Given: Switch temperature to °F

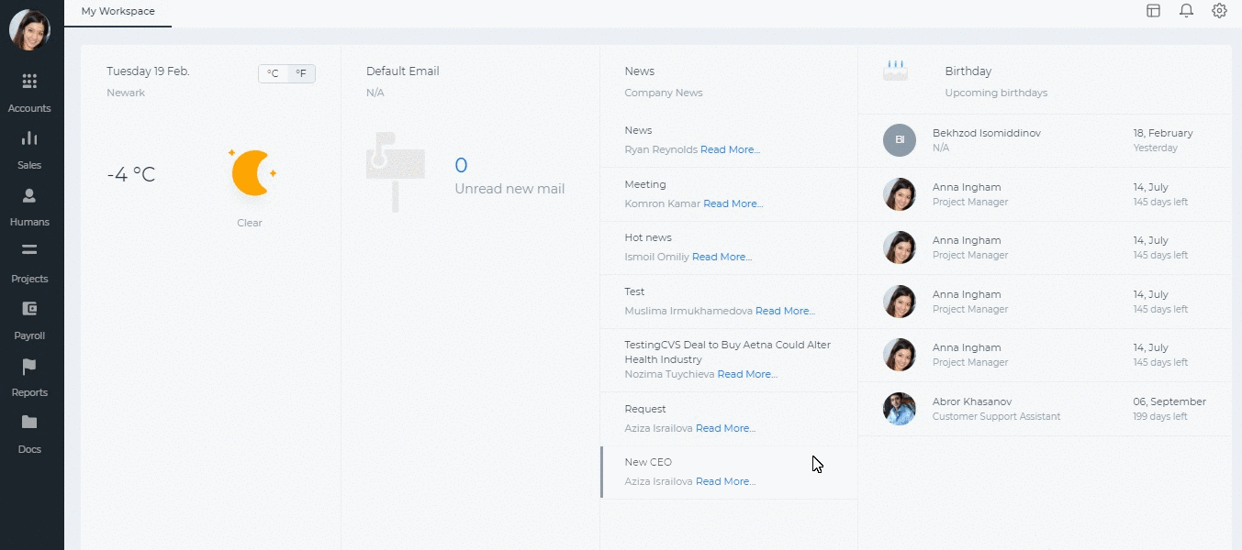Looking at the screenshot, I should [301, 73].
